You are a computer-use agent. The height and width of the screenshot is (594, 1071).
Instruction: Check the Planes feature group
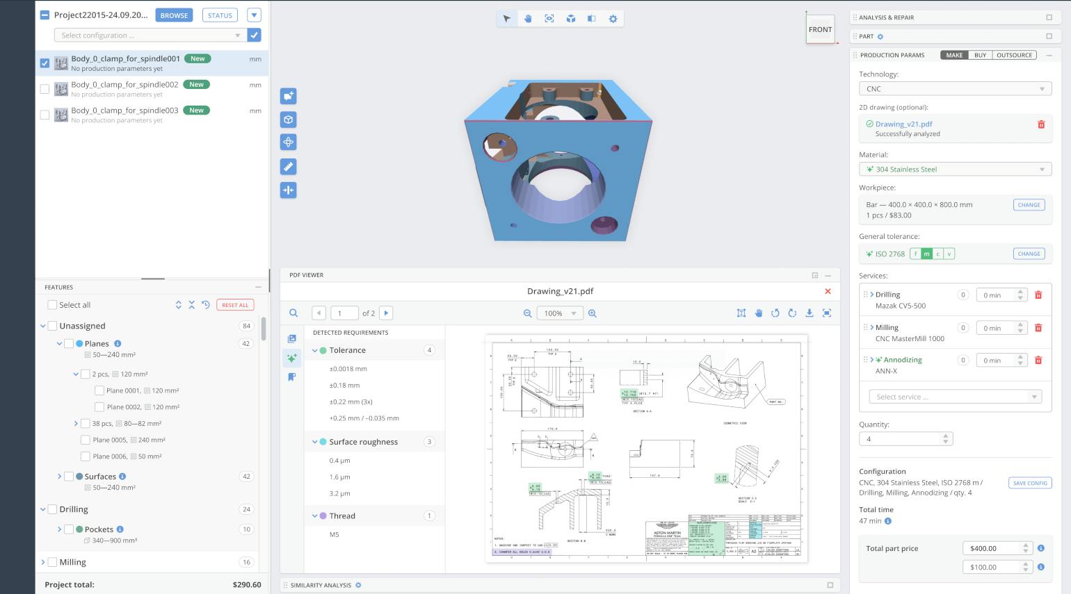tap(69, 344)
